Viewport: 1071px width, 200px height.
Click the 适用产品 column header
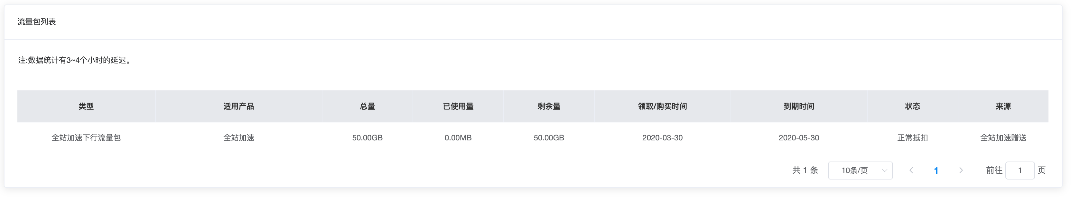tap(239, 106)
